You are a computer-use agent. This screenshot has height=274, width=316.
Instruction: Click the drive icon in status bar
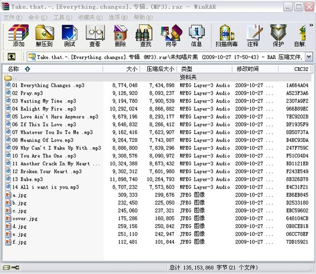pyautogui.click(x=6, y=267)
